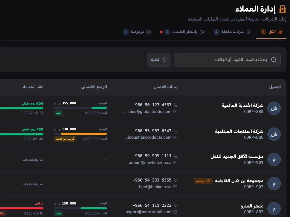Open customer مجموعة بن لادن القابضة
This screenshot has height=217, width=290.
tap(239, 181)
